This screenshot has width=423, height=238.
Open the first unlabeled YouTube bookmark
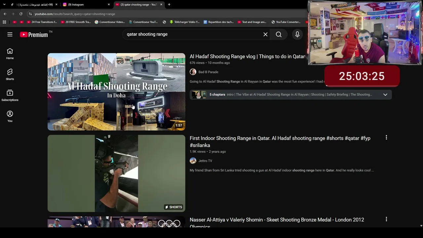pos(14,22)
